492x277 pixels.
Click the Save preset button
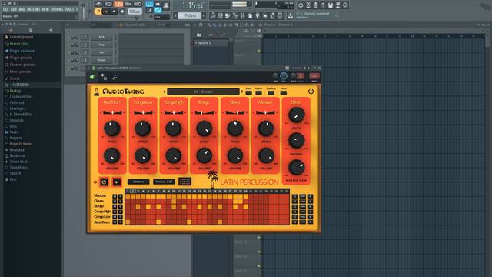(248, 93)
